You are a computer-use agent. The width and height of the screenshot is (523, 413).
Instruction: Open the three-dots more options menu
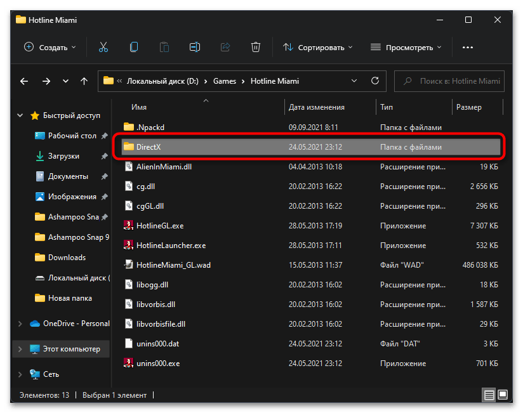[468, 47]
